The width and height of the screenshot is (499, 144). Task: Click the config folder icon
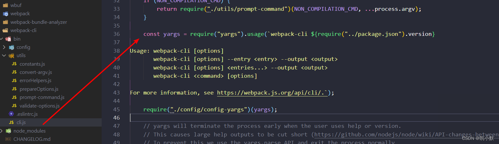pyautogui.click(x=11, y=47)
